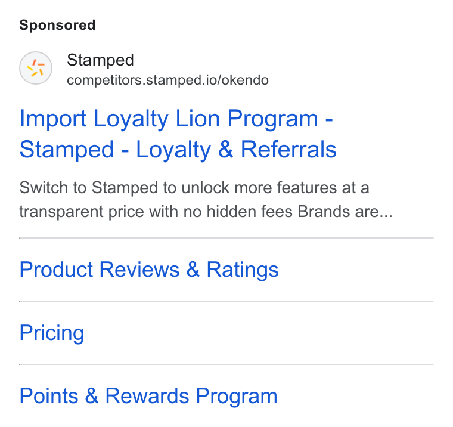Click 'okendo' at the end of the display URL
The width and height of the screenshot is (453, 427).
[246, 80]
